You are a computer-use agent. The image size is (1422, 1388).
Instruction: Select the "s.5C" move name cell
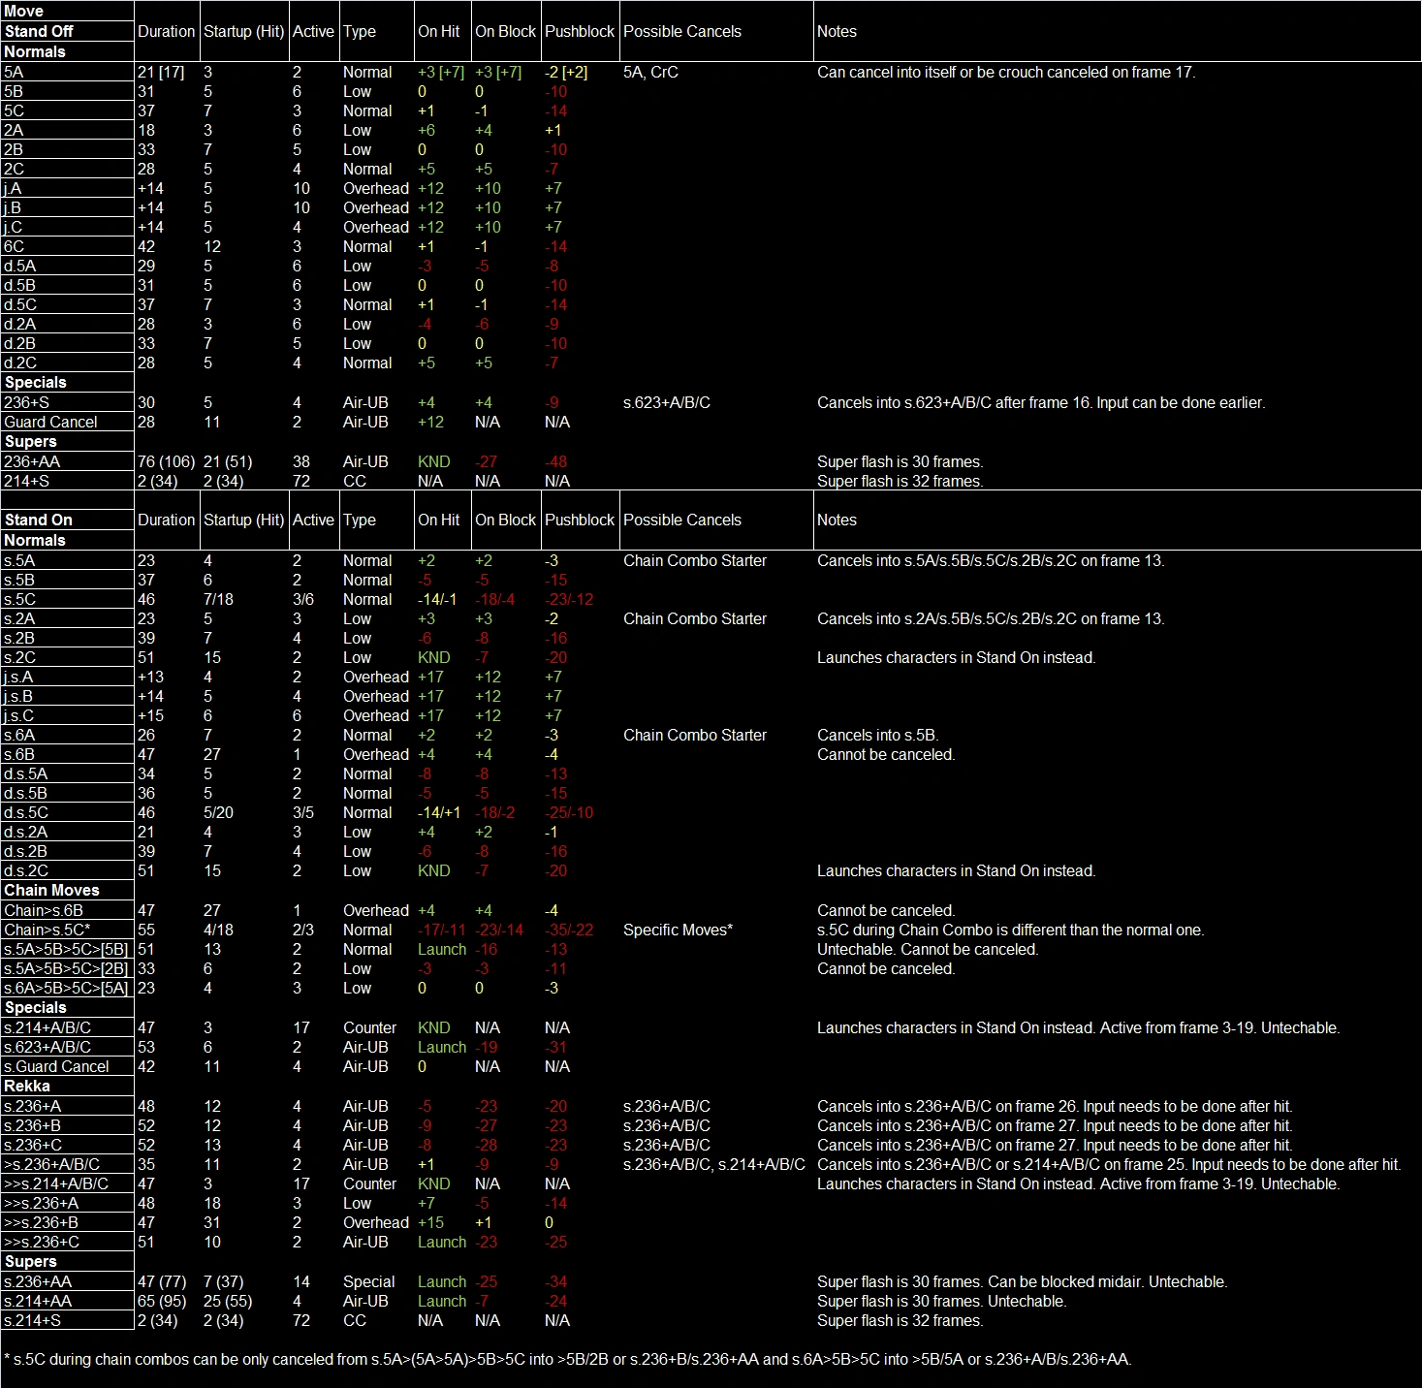pyautogui.click(x=68, y=599)
